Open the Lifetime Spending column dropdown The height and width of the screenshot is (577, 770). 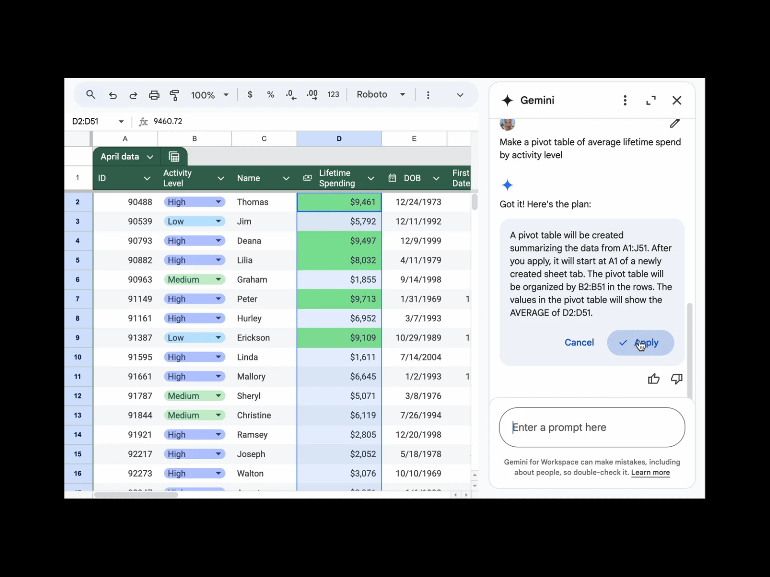(371, 178)
